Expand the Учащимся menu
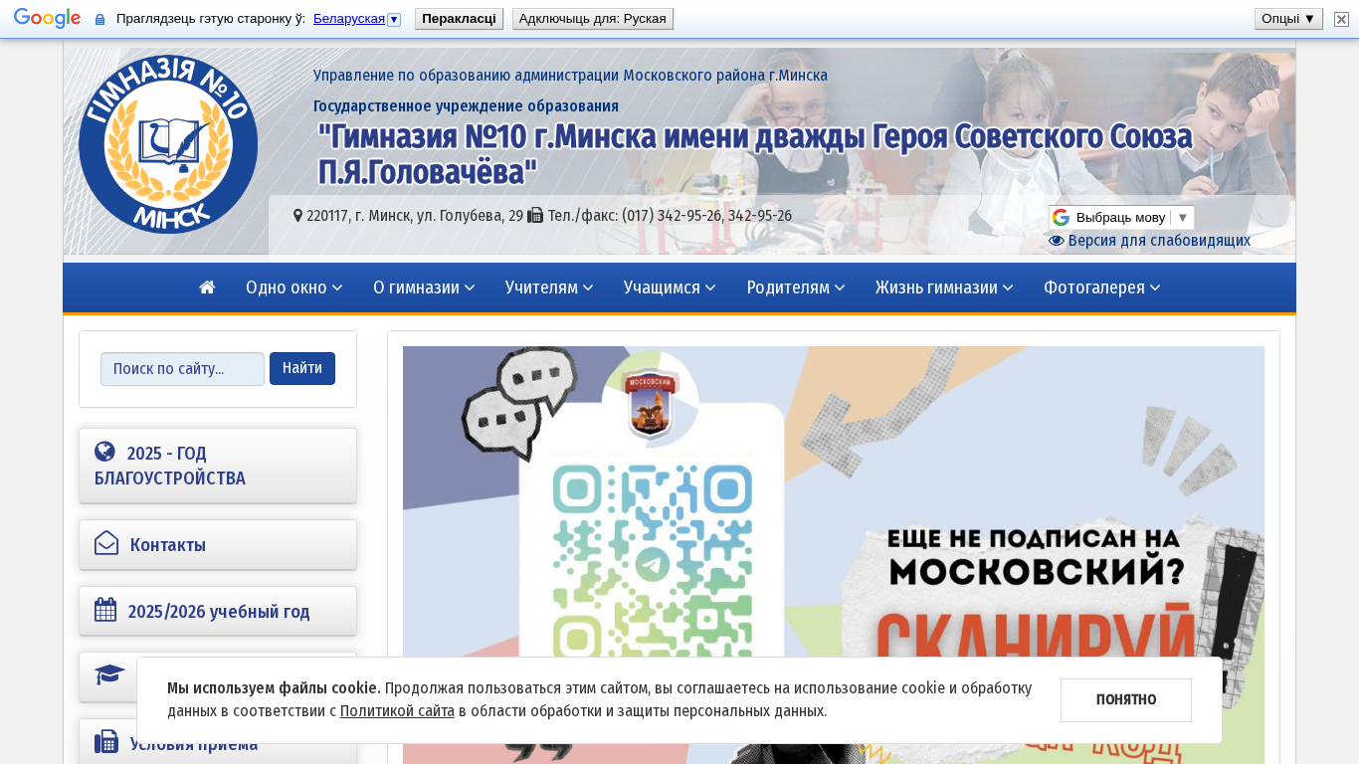 tap(671, 287)
